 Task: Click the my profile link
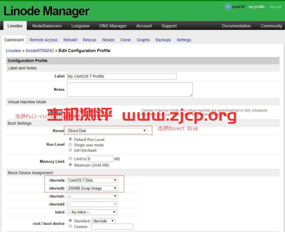point(256,7)
